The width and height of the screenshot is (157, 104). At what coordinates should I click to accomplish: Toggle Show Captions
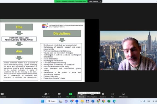[x=92, y=95]
